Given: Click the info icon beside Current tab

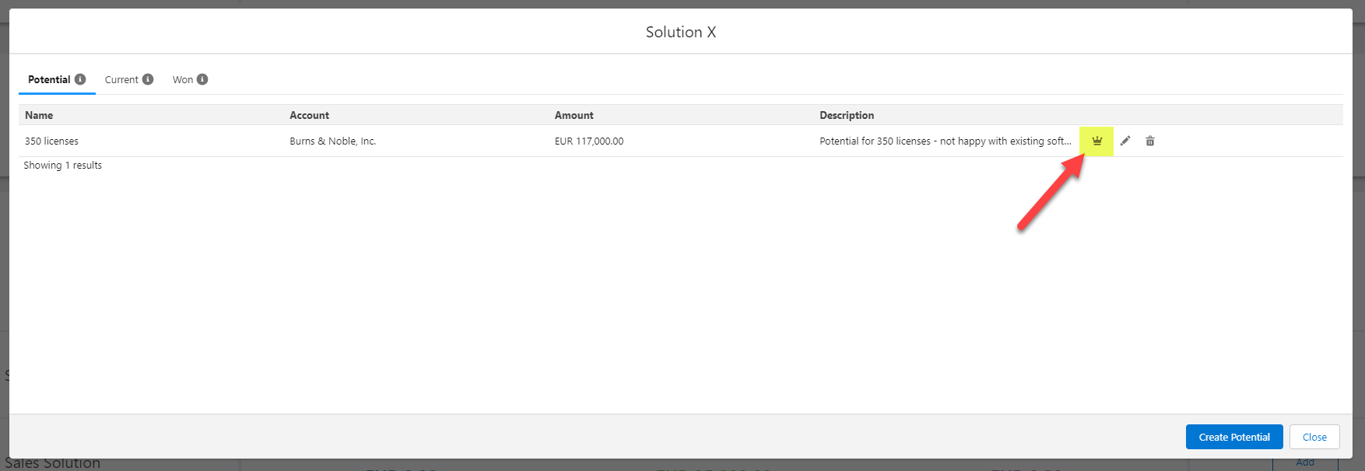Looking at the screenshot, I should pyautogui.click(x=148, y=79).
